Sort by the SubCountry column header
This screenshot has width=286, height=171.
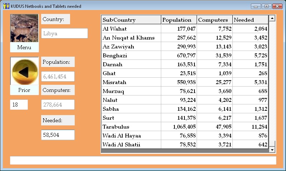pos(131,20)
